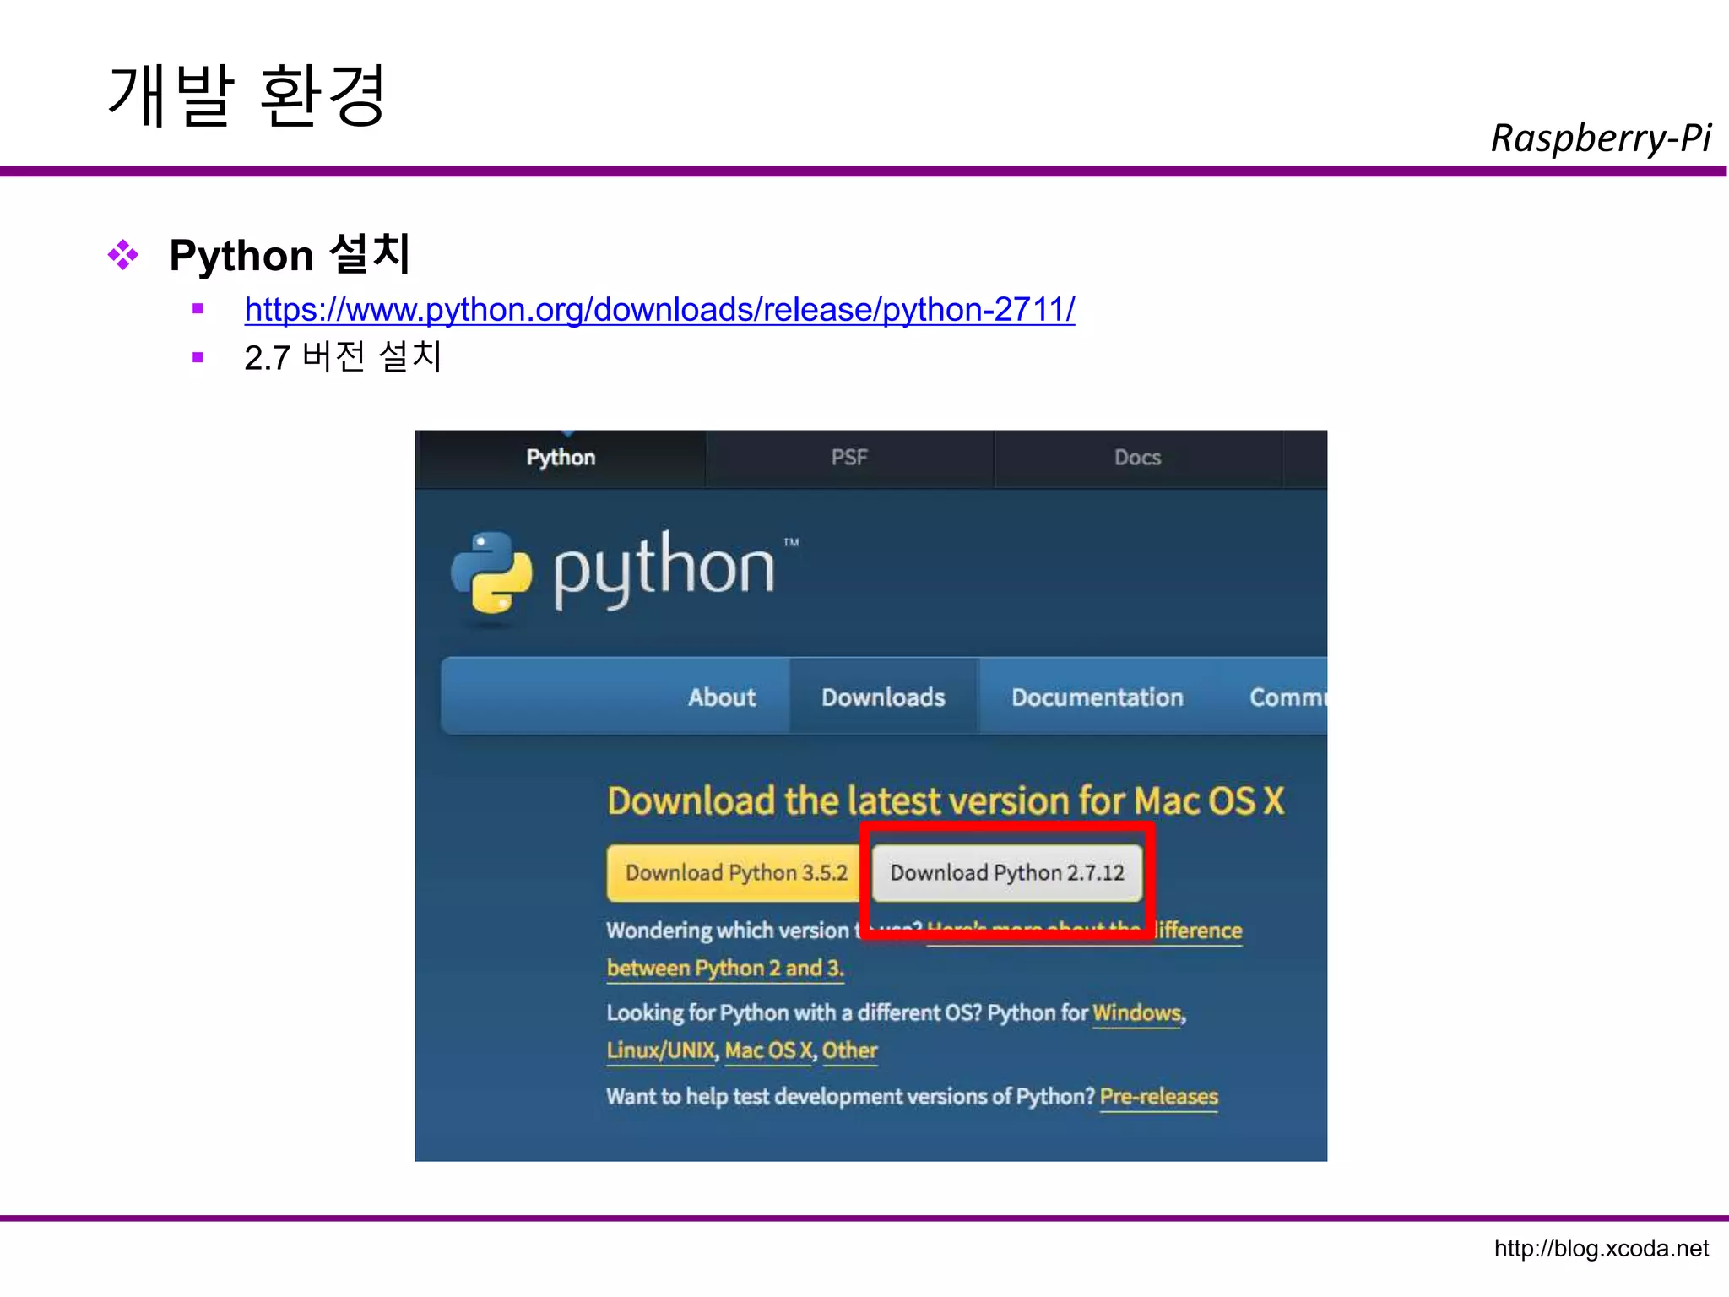Click 'Download the latest version for Mac OS X' heading
Screen dimensions: 1729x1297
(946, 800)
